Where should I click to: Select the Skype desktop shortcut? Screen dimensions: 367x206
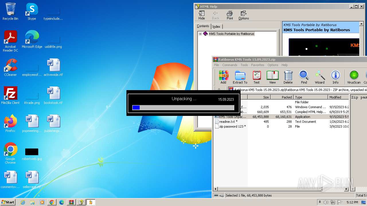coord(32,11)
